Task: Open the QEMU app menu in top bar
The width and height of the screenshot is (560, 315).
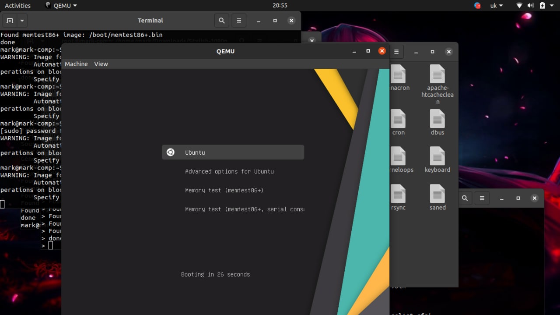Action: (x=61, y=6)
